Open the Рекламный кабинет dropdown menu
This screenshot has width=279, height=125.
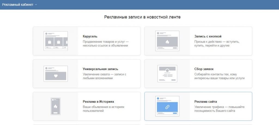(x=19, y=5)
